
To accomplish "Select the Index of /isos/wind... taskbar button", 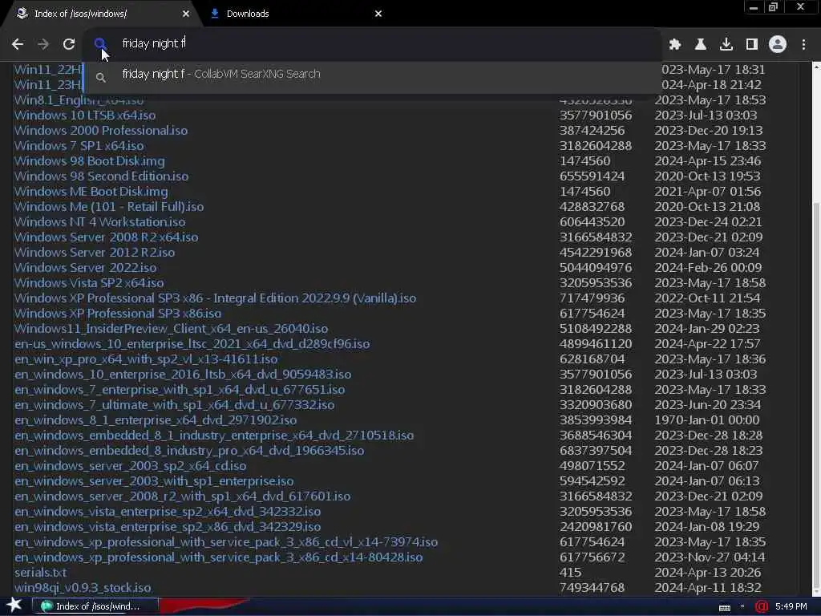I will (x=95, y=606).
